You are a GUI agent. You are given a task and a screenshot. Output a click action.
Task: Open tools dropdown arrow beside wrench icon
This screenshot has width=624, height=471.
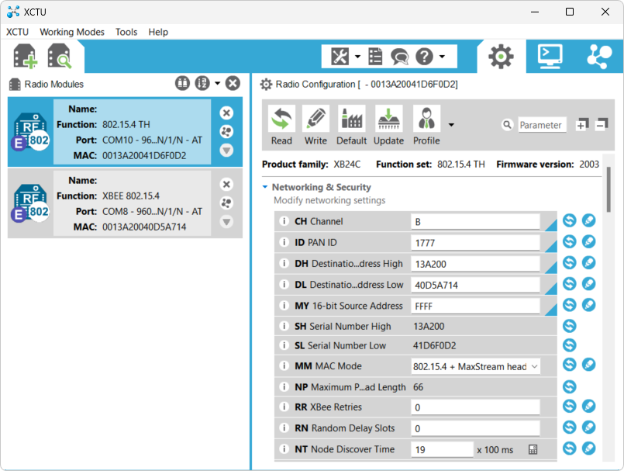(357, 57)
